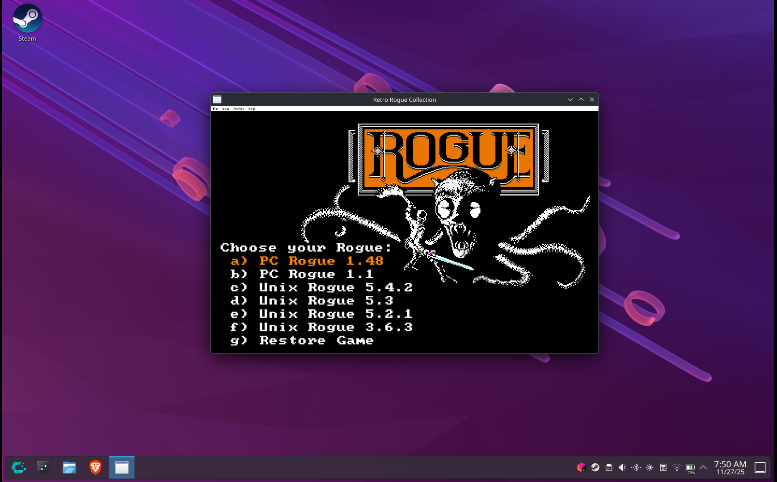Image resolution: width=777 pixels, height=482 pixels.
Task: Open the Bluetooth tray icon
Action: 636,467
